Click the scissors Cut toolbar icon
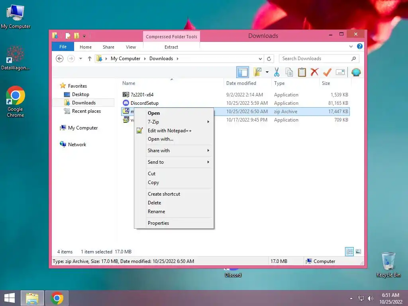This screenshot has width=408, height=306. [x=277, y=72]
